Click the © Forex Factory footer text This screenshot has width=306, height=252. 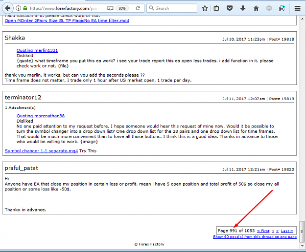[x=149, y=244]
